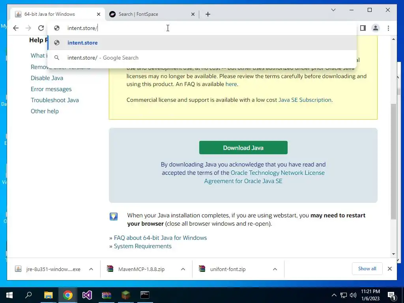Click the lightbulb tip icon
Viewport: 404px width, 303px height.
click(x=113, y=217)
